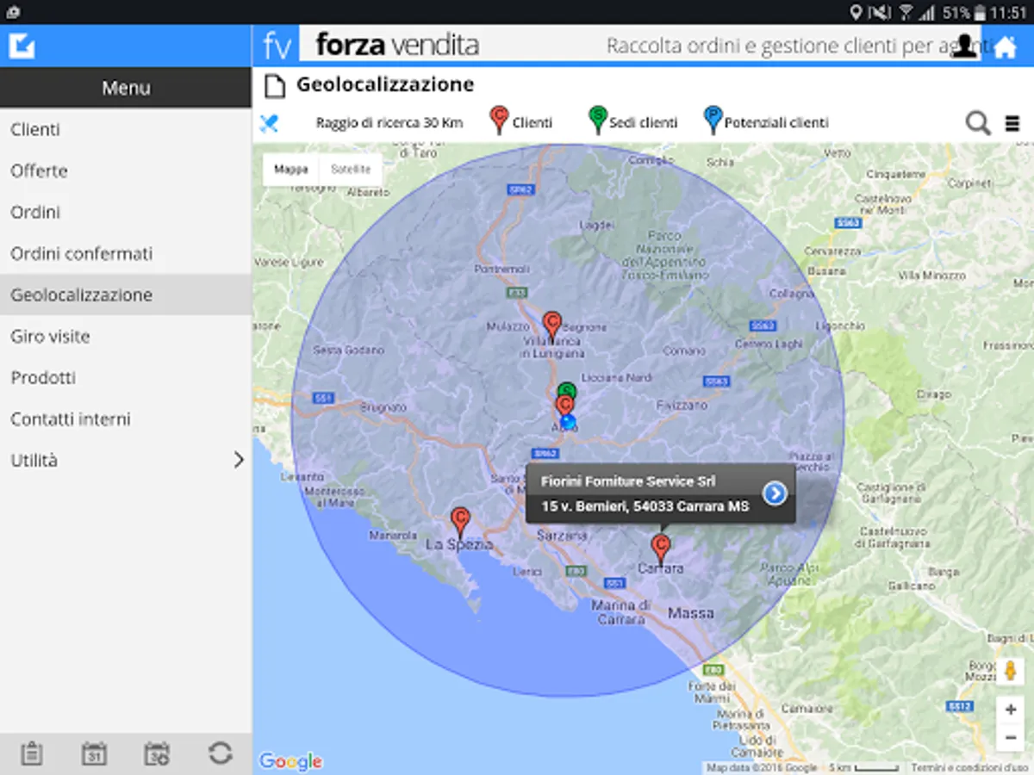Tap the blue locate-me pin icon

269,123
